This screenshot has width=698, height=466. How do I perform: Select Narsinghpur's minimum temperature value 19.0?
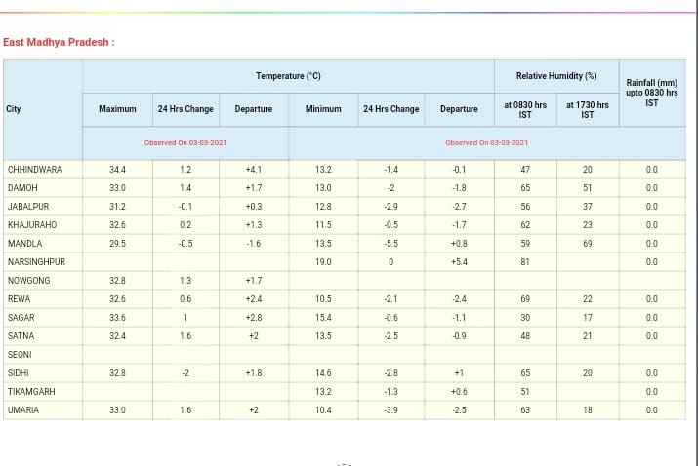[x=323, y=262]
